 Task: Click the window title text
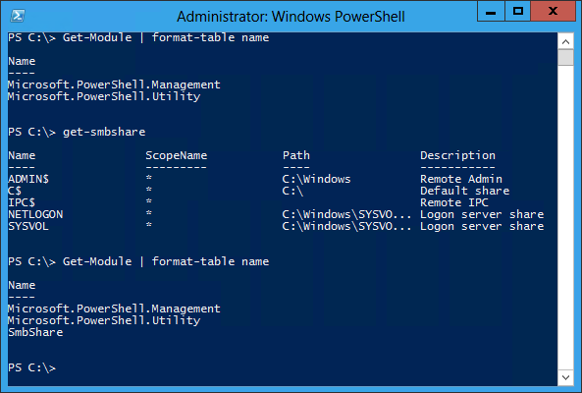tap(291, 17)
